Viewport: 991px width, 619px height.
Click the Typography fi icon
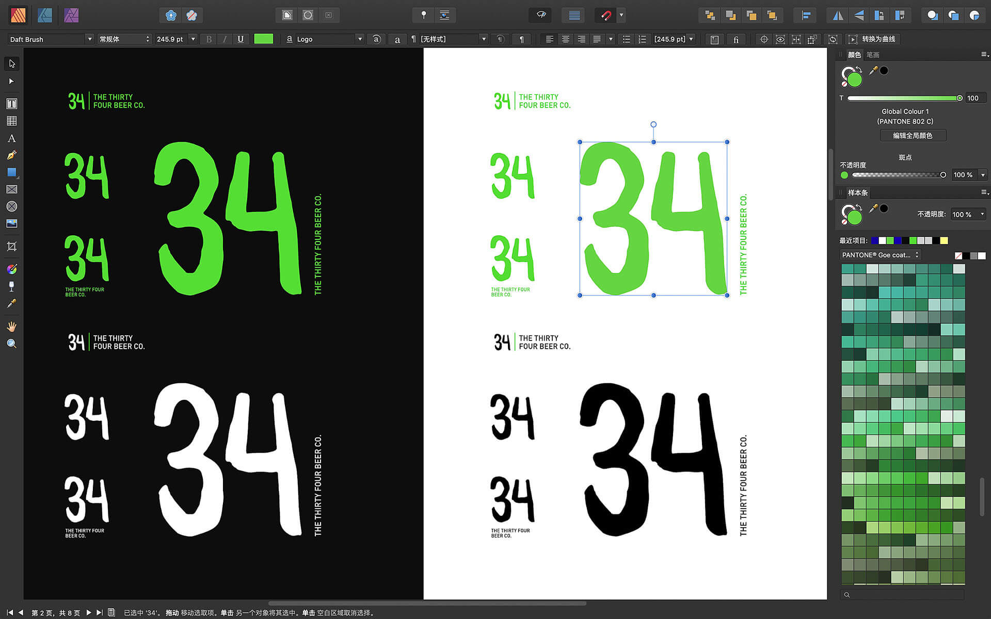[736, 39]
